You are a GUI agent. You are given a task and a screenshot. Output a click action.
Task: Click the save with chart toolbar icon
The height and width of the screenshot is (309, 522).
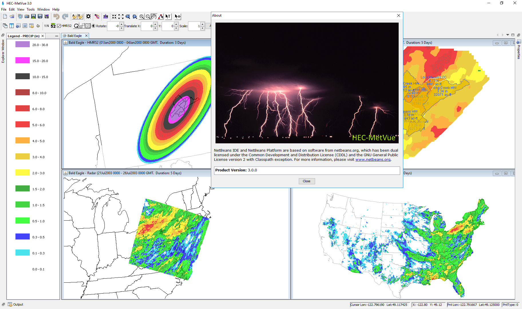(x=33, y=17)
